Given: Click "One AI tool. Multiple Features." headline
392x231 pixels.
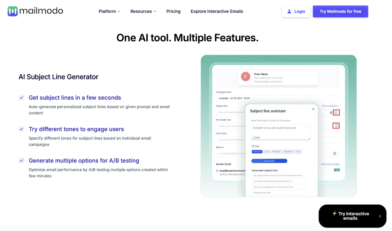Looking at the screenshot, I should click(x=187, y=38).
